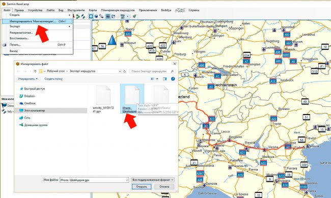The height and width of the screenshot is (198, 331).
Task: Open the Справка menu
Action: 194,10
